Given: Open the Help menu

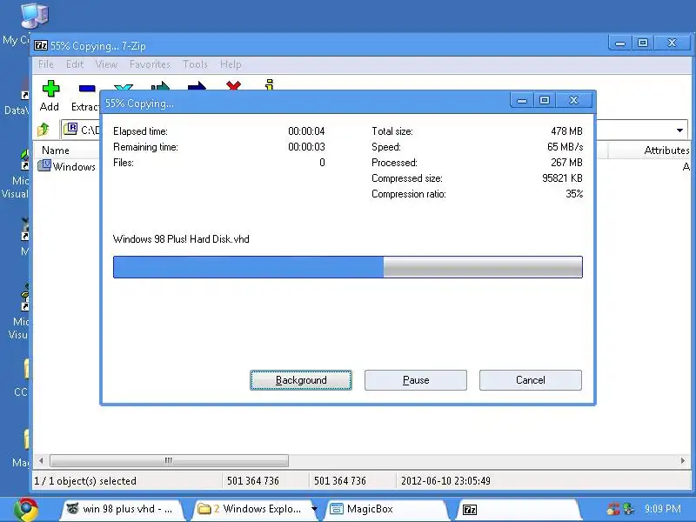Looking at the screenshot, I should [231, 64].
